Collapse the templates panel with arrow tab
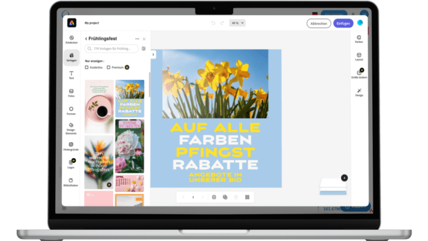The height and width of the screenshot is (241, 428). point(153,54)
